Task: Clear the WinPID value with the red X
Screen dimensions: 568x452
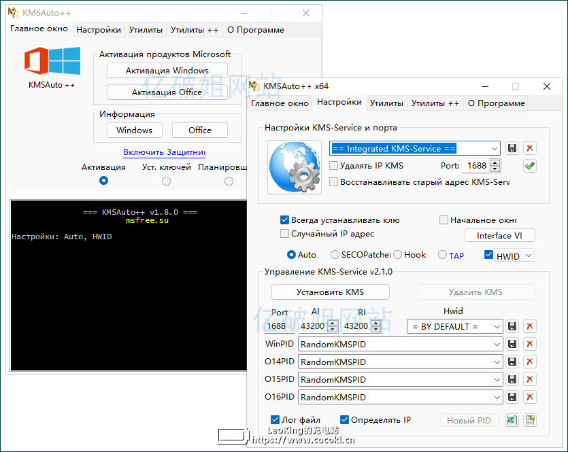Action: (x=530, y=344)
